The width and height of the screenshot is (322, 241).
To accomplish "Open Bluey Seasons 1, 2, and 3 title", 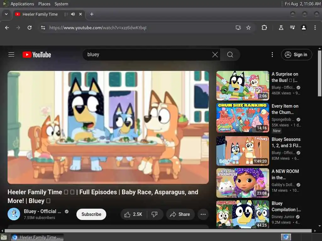I will click(x=286, y=142).
